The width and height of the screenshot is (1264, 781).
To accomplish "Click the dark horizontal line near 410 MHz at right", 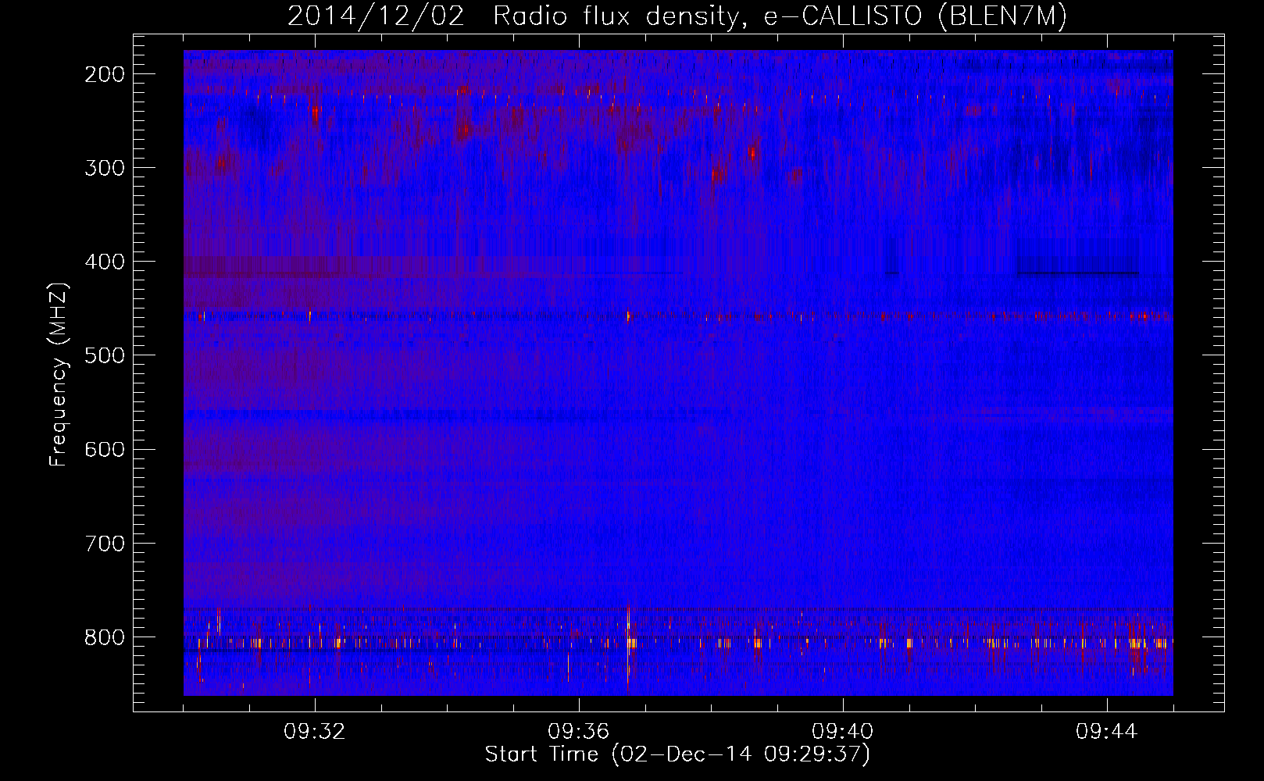I will (x=1077, y=273).
